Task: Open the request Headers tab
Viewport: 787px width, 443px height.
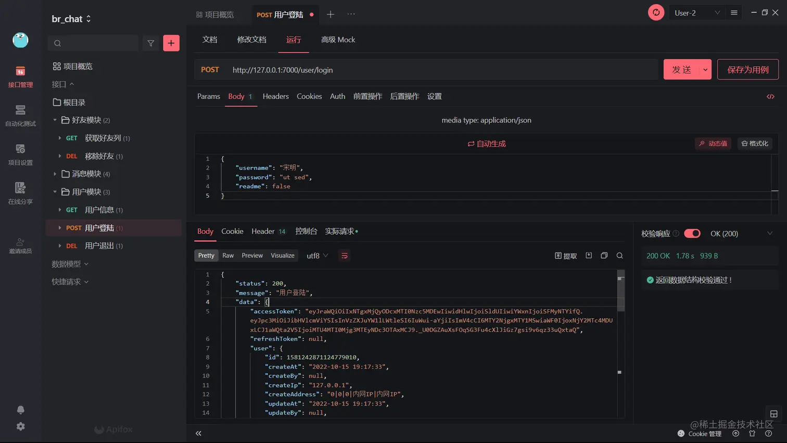Action: click(275, 96)
